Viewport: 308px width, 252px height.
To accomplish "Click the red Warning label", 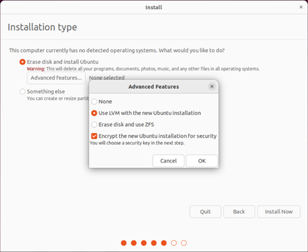I will coord(36,69).
